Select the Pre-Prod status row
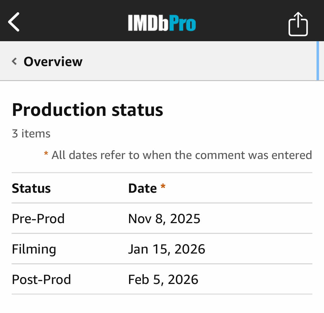 pos(38,218)
